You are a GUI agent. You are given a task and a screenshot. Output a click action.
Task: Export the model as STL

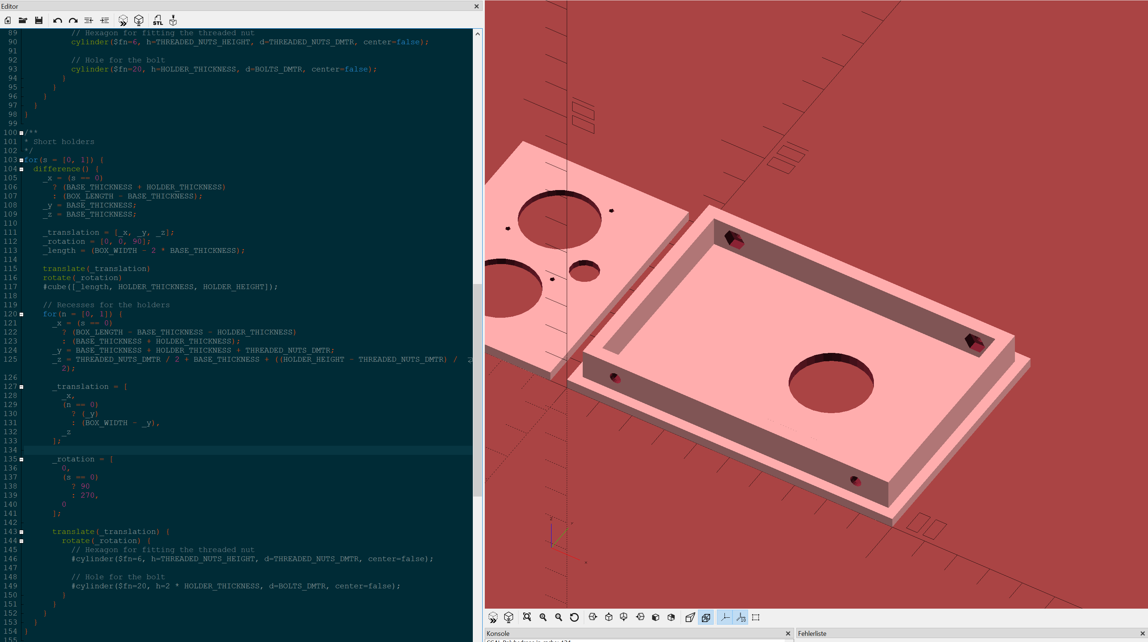coord(157,21)
